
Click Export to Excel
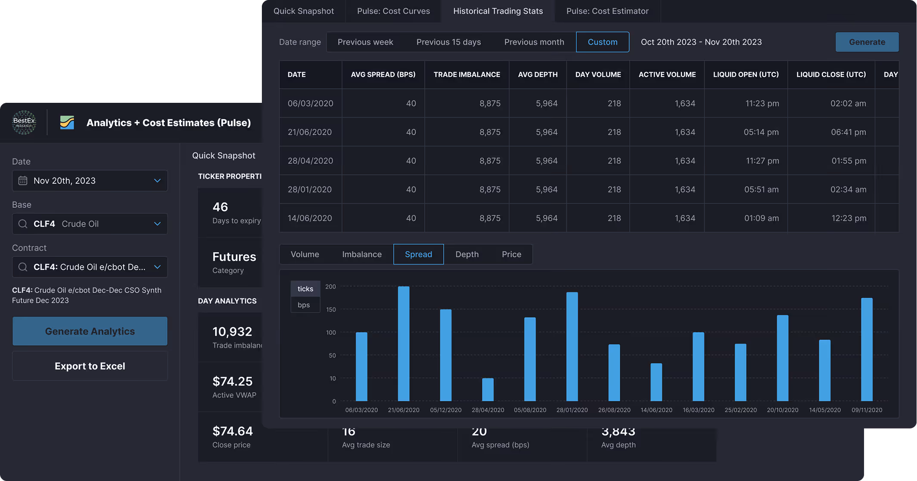90,366
